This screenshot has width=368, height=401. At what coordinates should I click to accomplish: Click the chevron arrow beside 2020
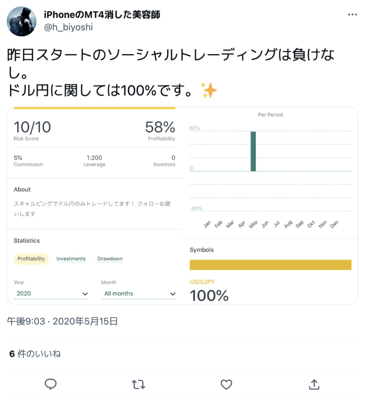tap(85, 294)
